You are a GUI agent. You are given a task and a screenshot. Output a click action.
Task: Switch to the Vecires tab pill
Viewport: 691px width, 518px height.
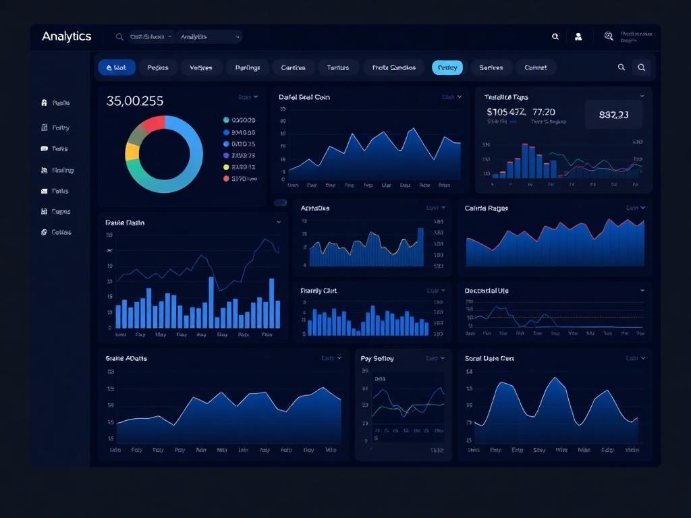(x=201, y=67)
